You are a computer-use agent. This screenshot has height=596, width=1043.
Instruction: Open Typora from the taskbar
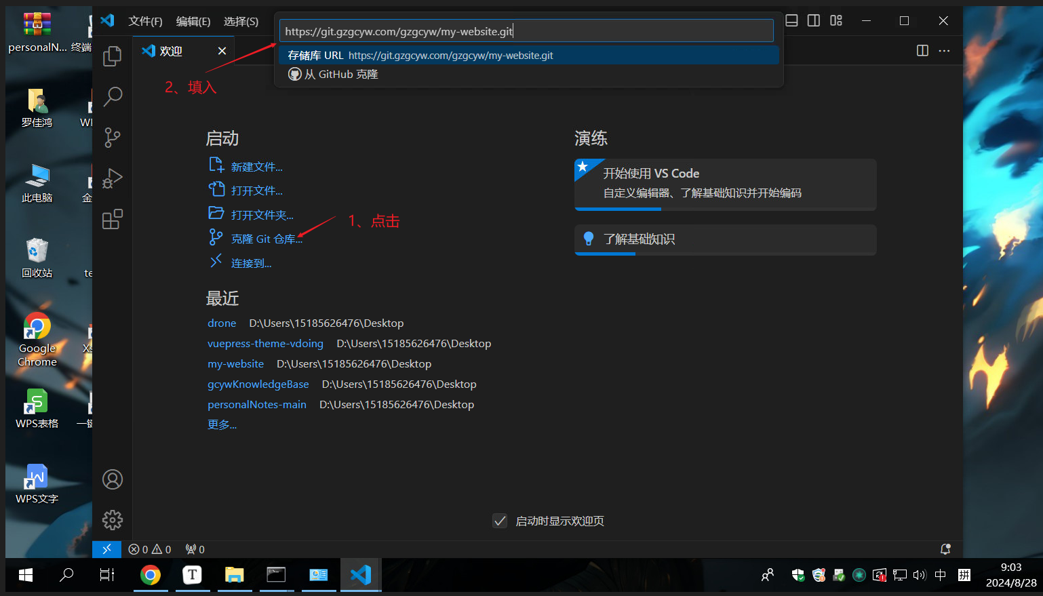[193, 575]
